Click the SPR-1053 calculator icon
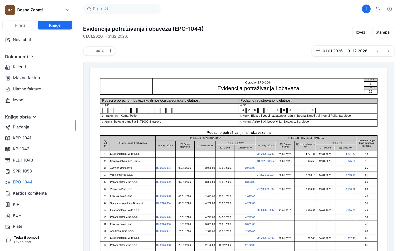 click(x=8, y=171)
